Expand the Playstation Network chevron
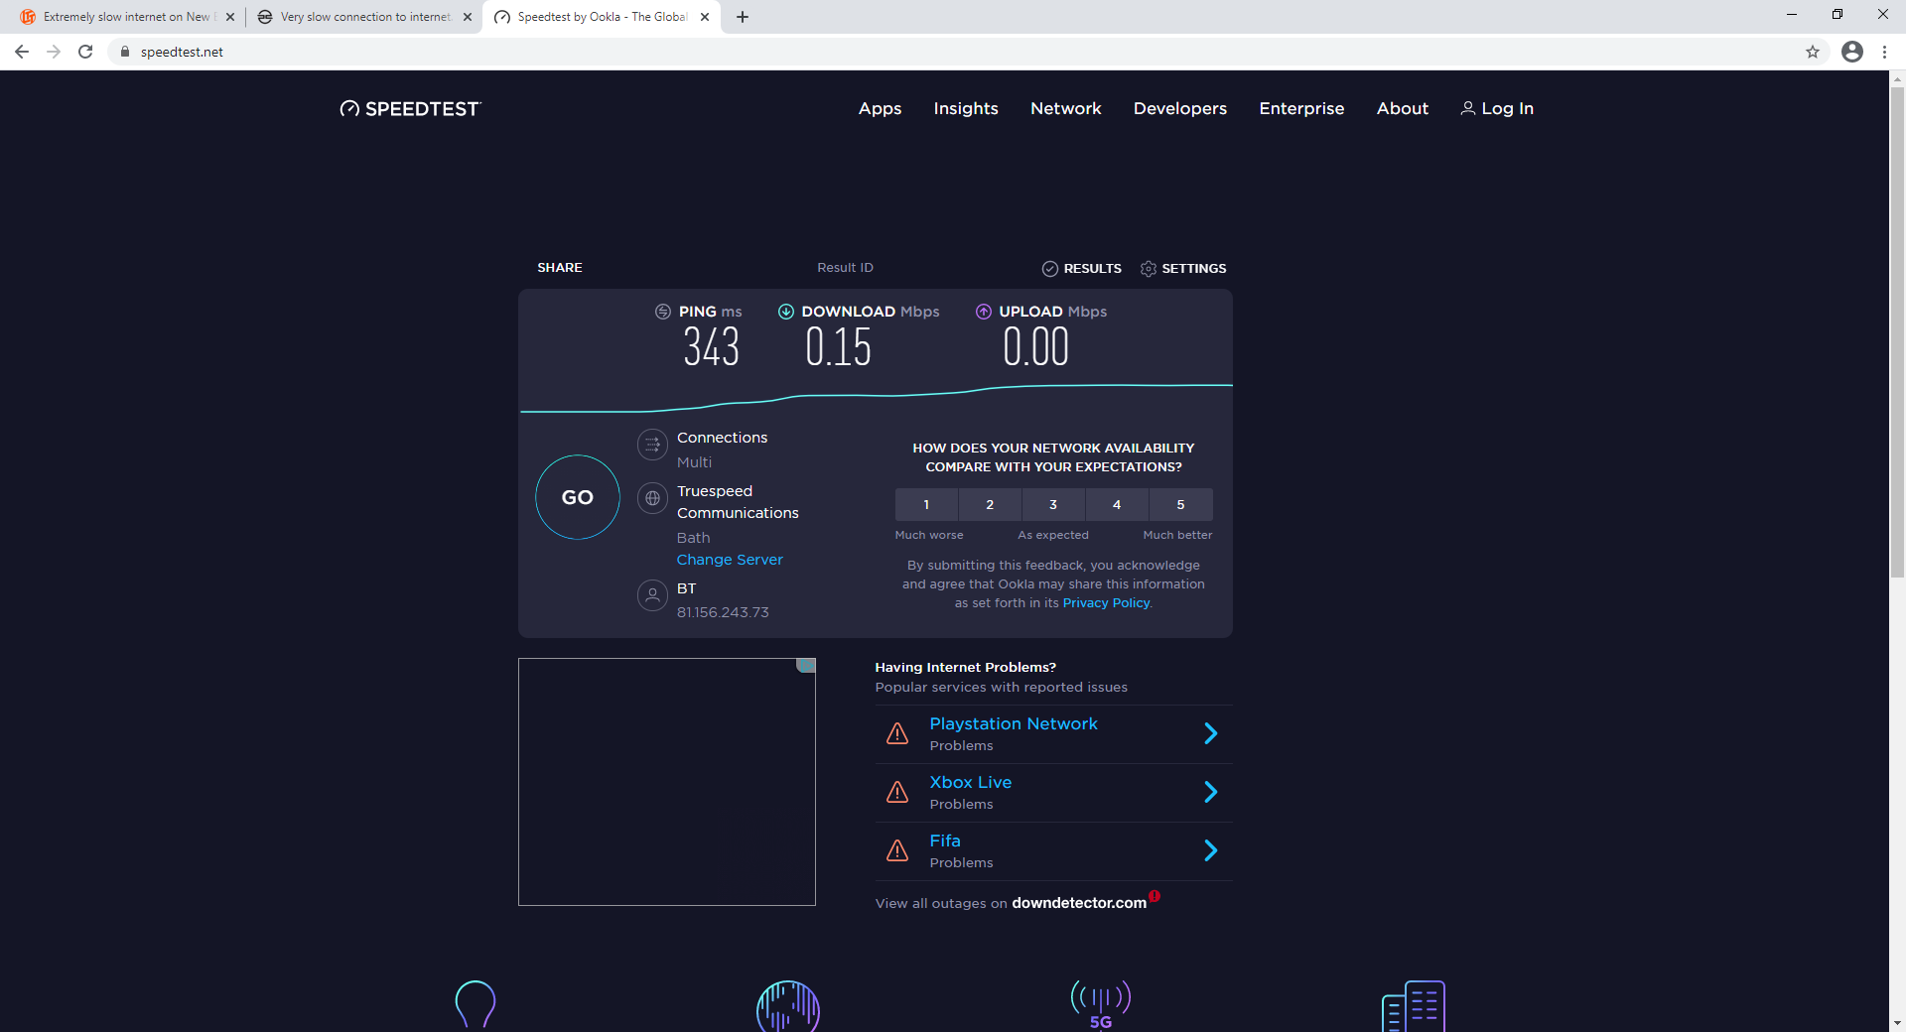The width and height of the screenshot is (1906, 1032). tap(1211, 733)
